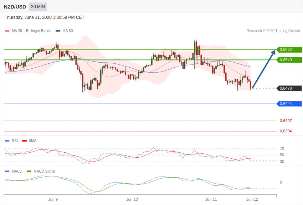
Task: Click the Jun 10 date axis label
Action: (x=132, y=199)
